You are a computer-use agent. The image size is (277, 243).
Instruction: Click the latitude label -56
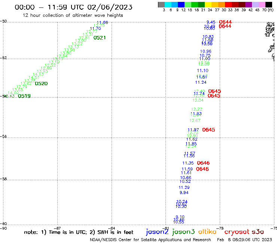(x=3, y=136)
